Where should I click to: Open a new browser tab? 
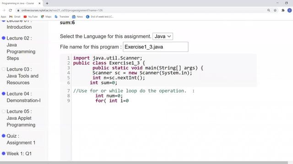47,3
